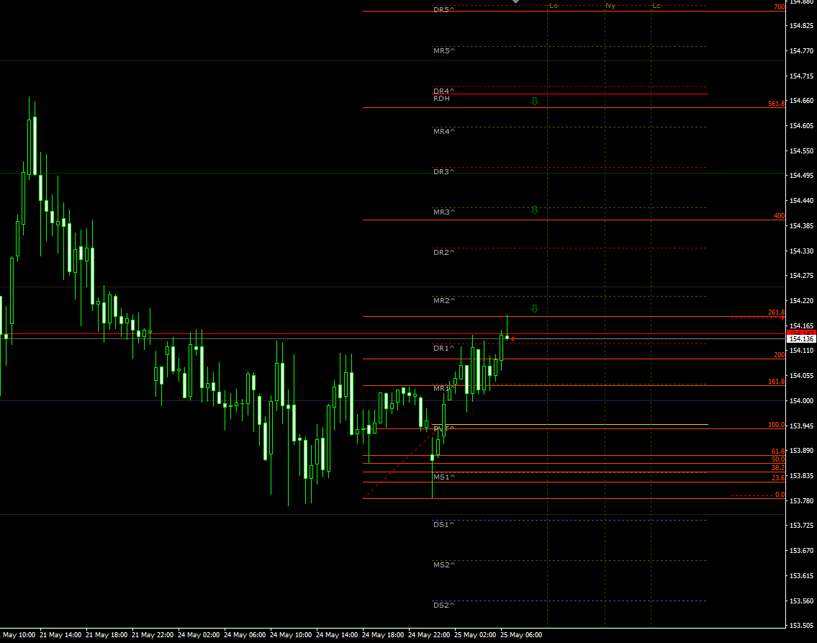Click the 153.560 price scale value
This screenshot has width=817, height=643.
(801, 601)
